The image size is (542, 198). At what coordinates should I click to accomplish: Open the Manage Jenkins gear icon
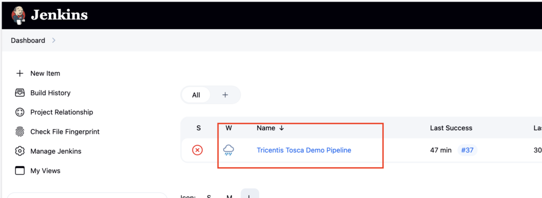20,151
